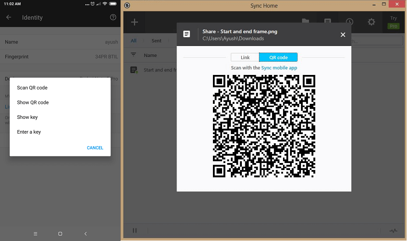Click the phone alarm status icon
Screen dimensions: 407x241
[92, 4]
